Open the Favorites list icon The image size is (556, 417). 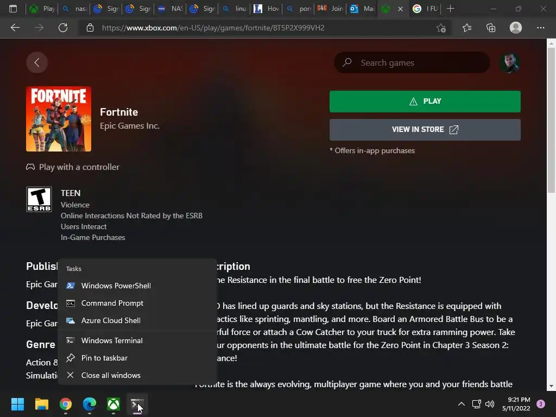[466, 28]
